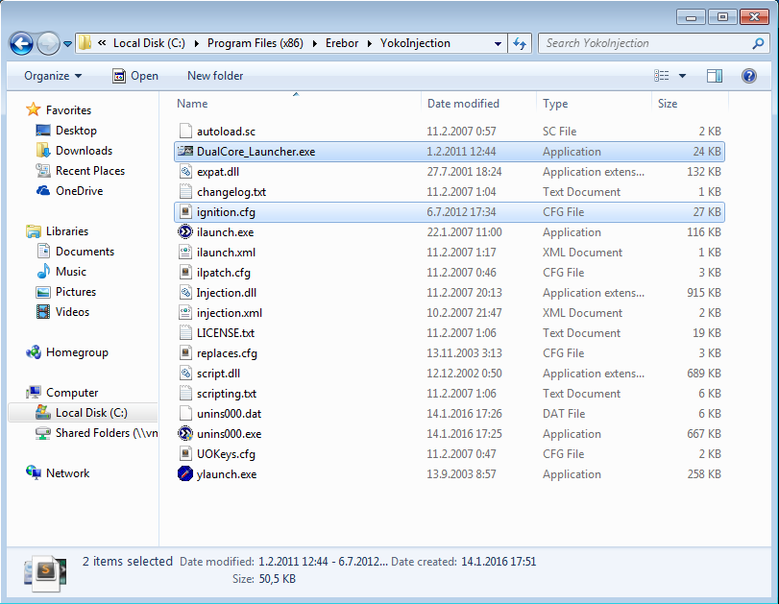Click the Open toolbar button
The image size is (779, 604).
point(135,76)
